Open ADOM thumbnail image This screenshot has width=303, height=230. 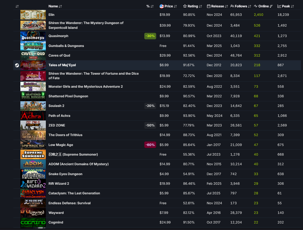33,164
